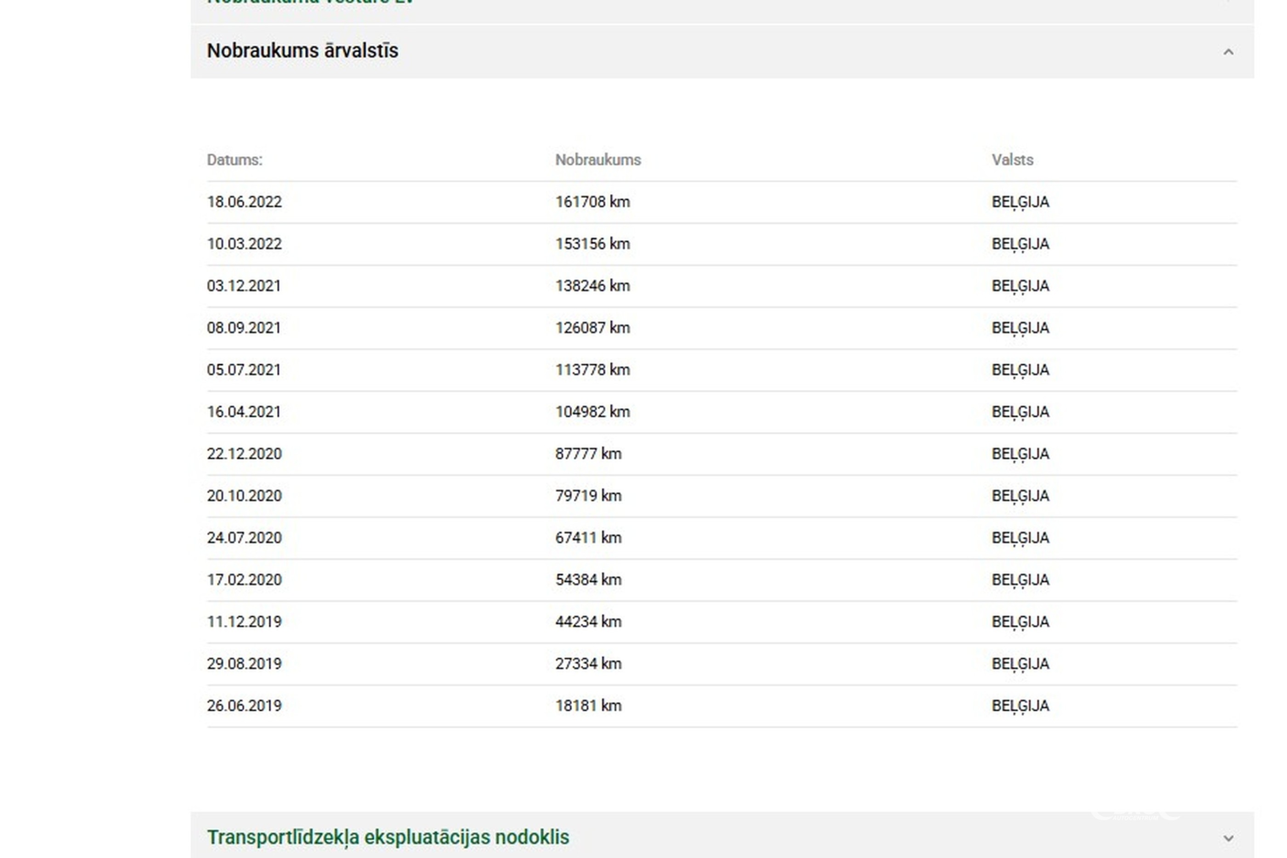This screenshot has width=1287, height=858.
Task: Collapse the Nobraukums ārvalstīs section chevron
Action: 1228,52
